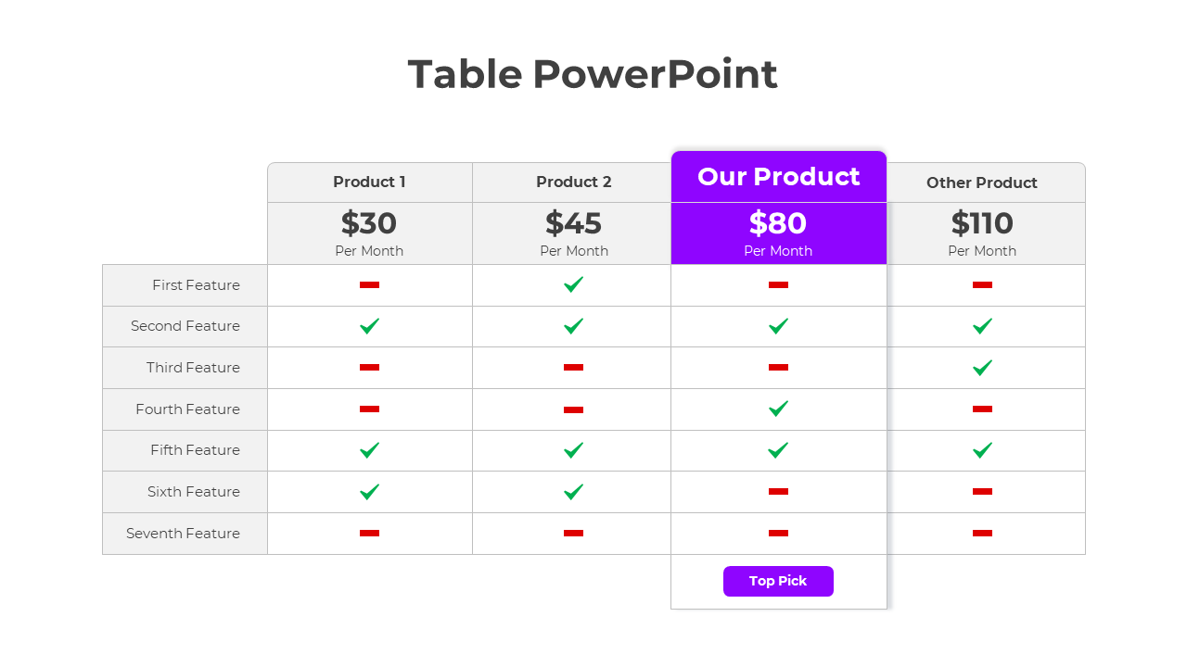Select the Seventh Feature row label
This screenshot has height=667, width=1187.
(x=183, y=534)
